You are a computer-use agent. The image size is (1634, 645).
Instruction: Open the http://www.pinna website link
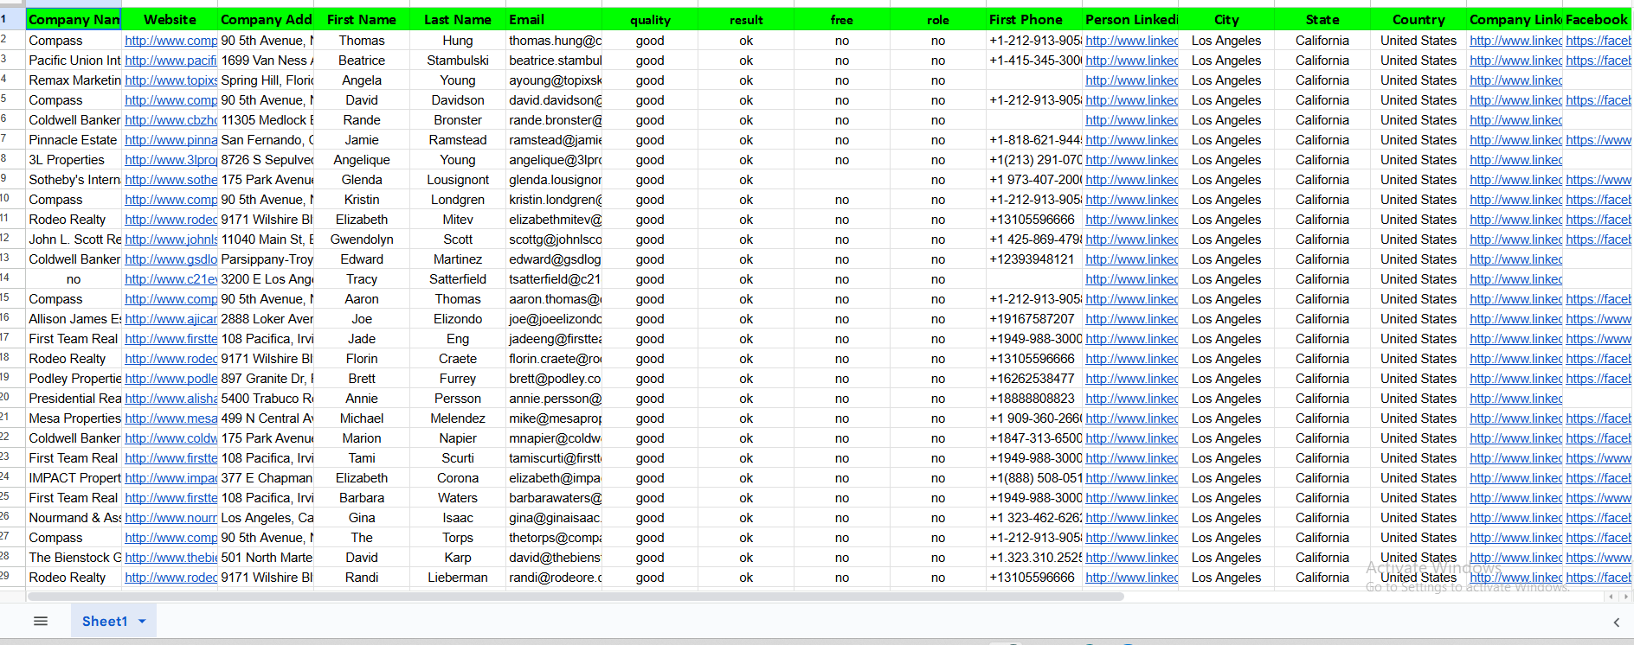click(x=170, y=140)
